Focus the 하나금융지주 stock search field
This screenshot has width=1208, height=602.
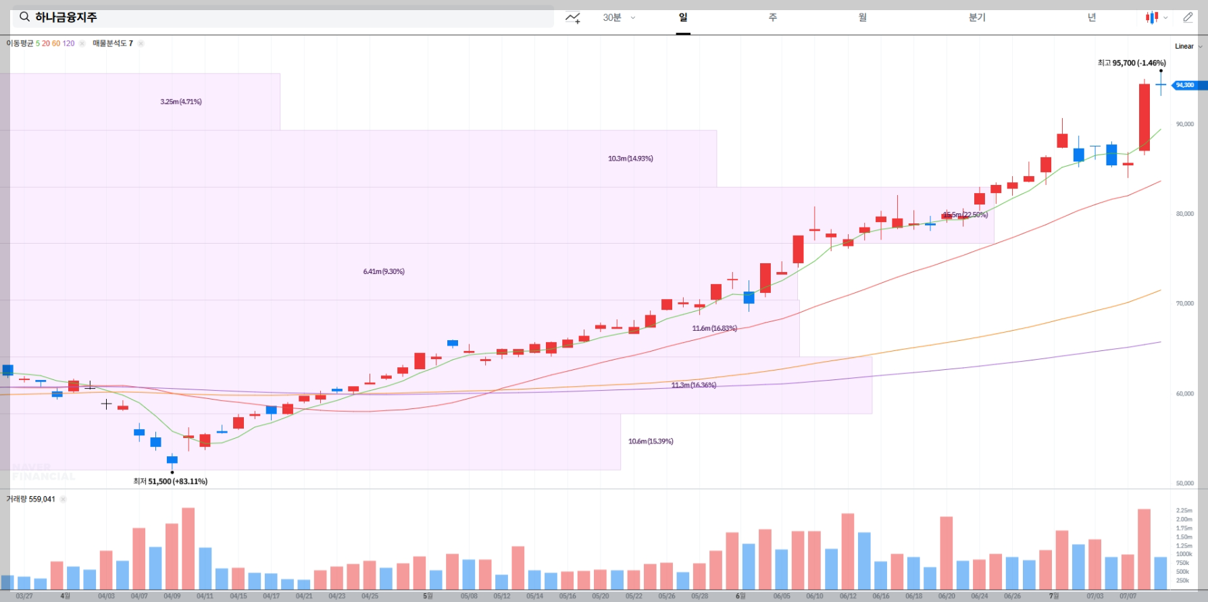(x=283, y=18)
